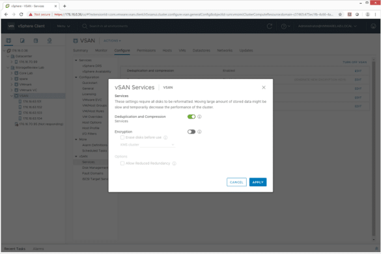Image resolution: width=381 pixels, height=254 pixels.
Task: Open Recent Tasks panel
Action: click(15, 249)
